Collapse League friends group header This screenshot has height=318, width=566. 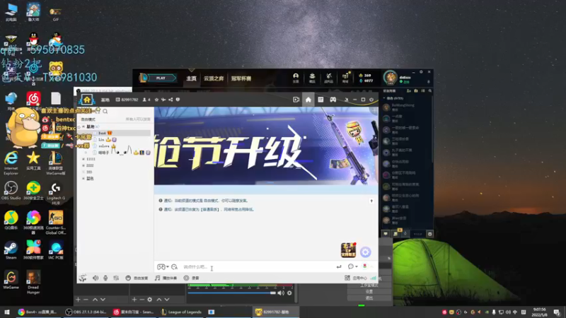pyautogui.click(x=393, y=98)
